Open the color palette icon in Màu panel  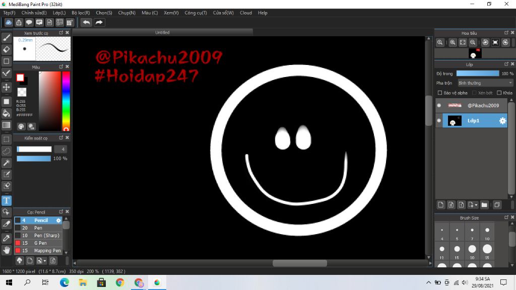point(21,126)
